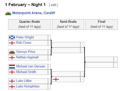Click the Wales flag beside Gerwyn Price

click(12, 52)
